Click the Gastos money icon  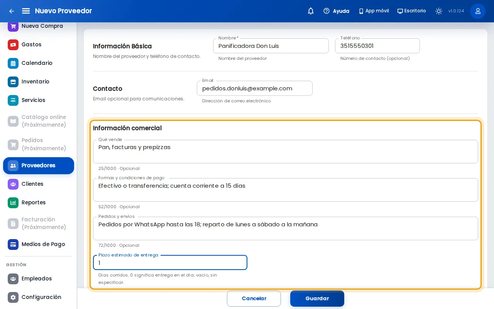(x=13, y=45)
